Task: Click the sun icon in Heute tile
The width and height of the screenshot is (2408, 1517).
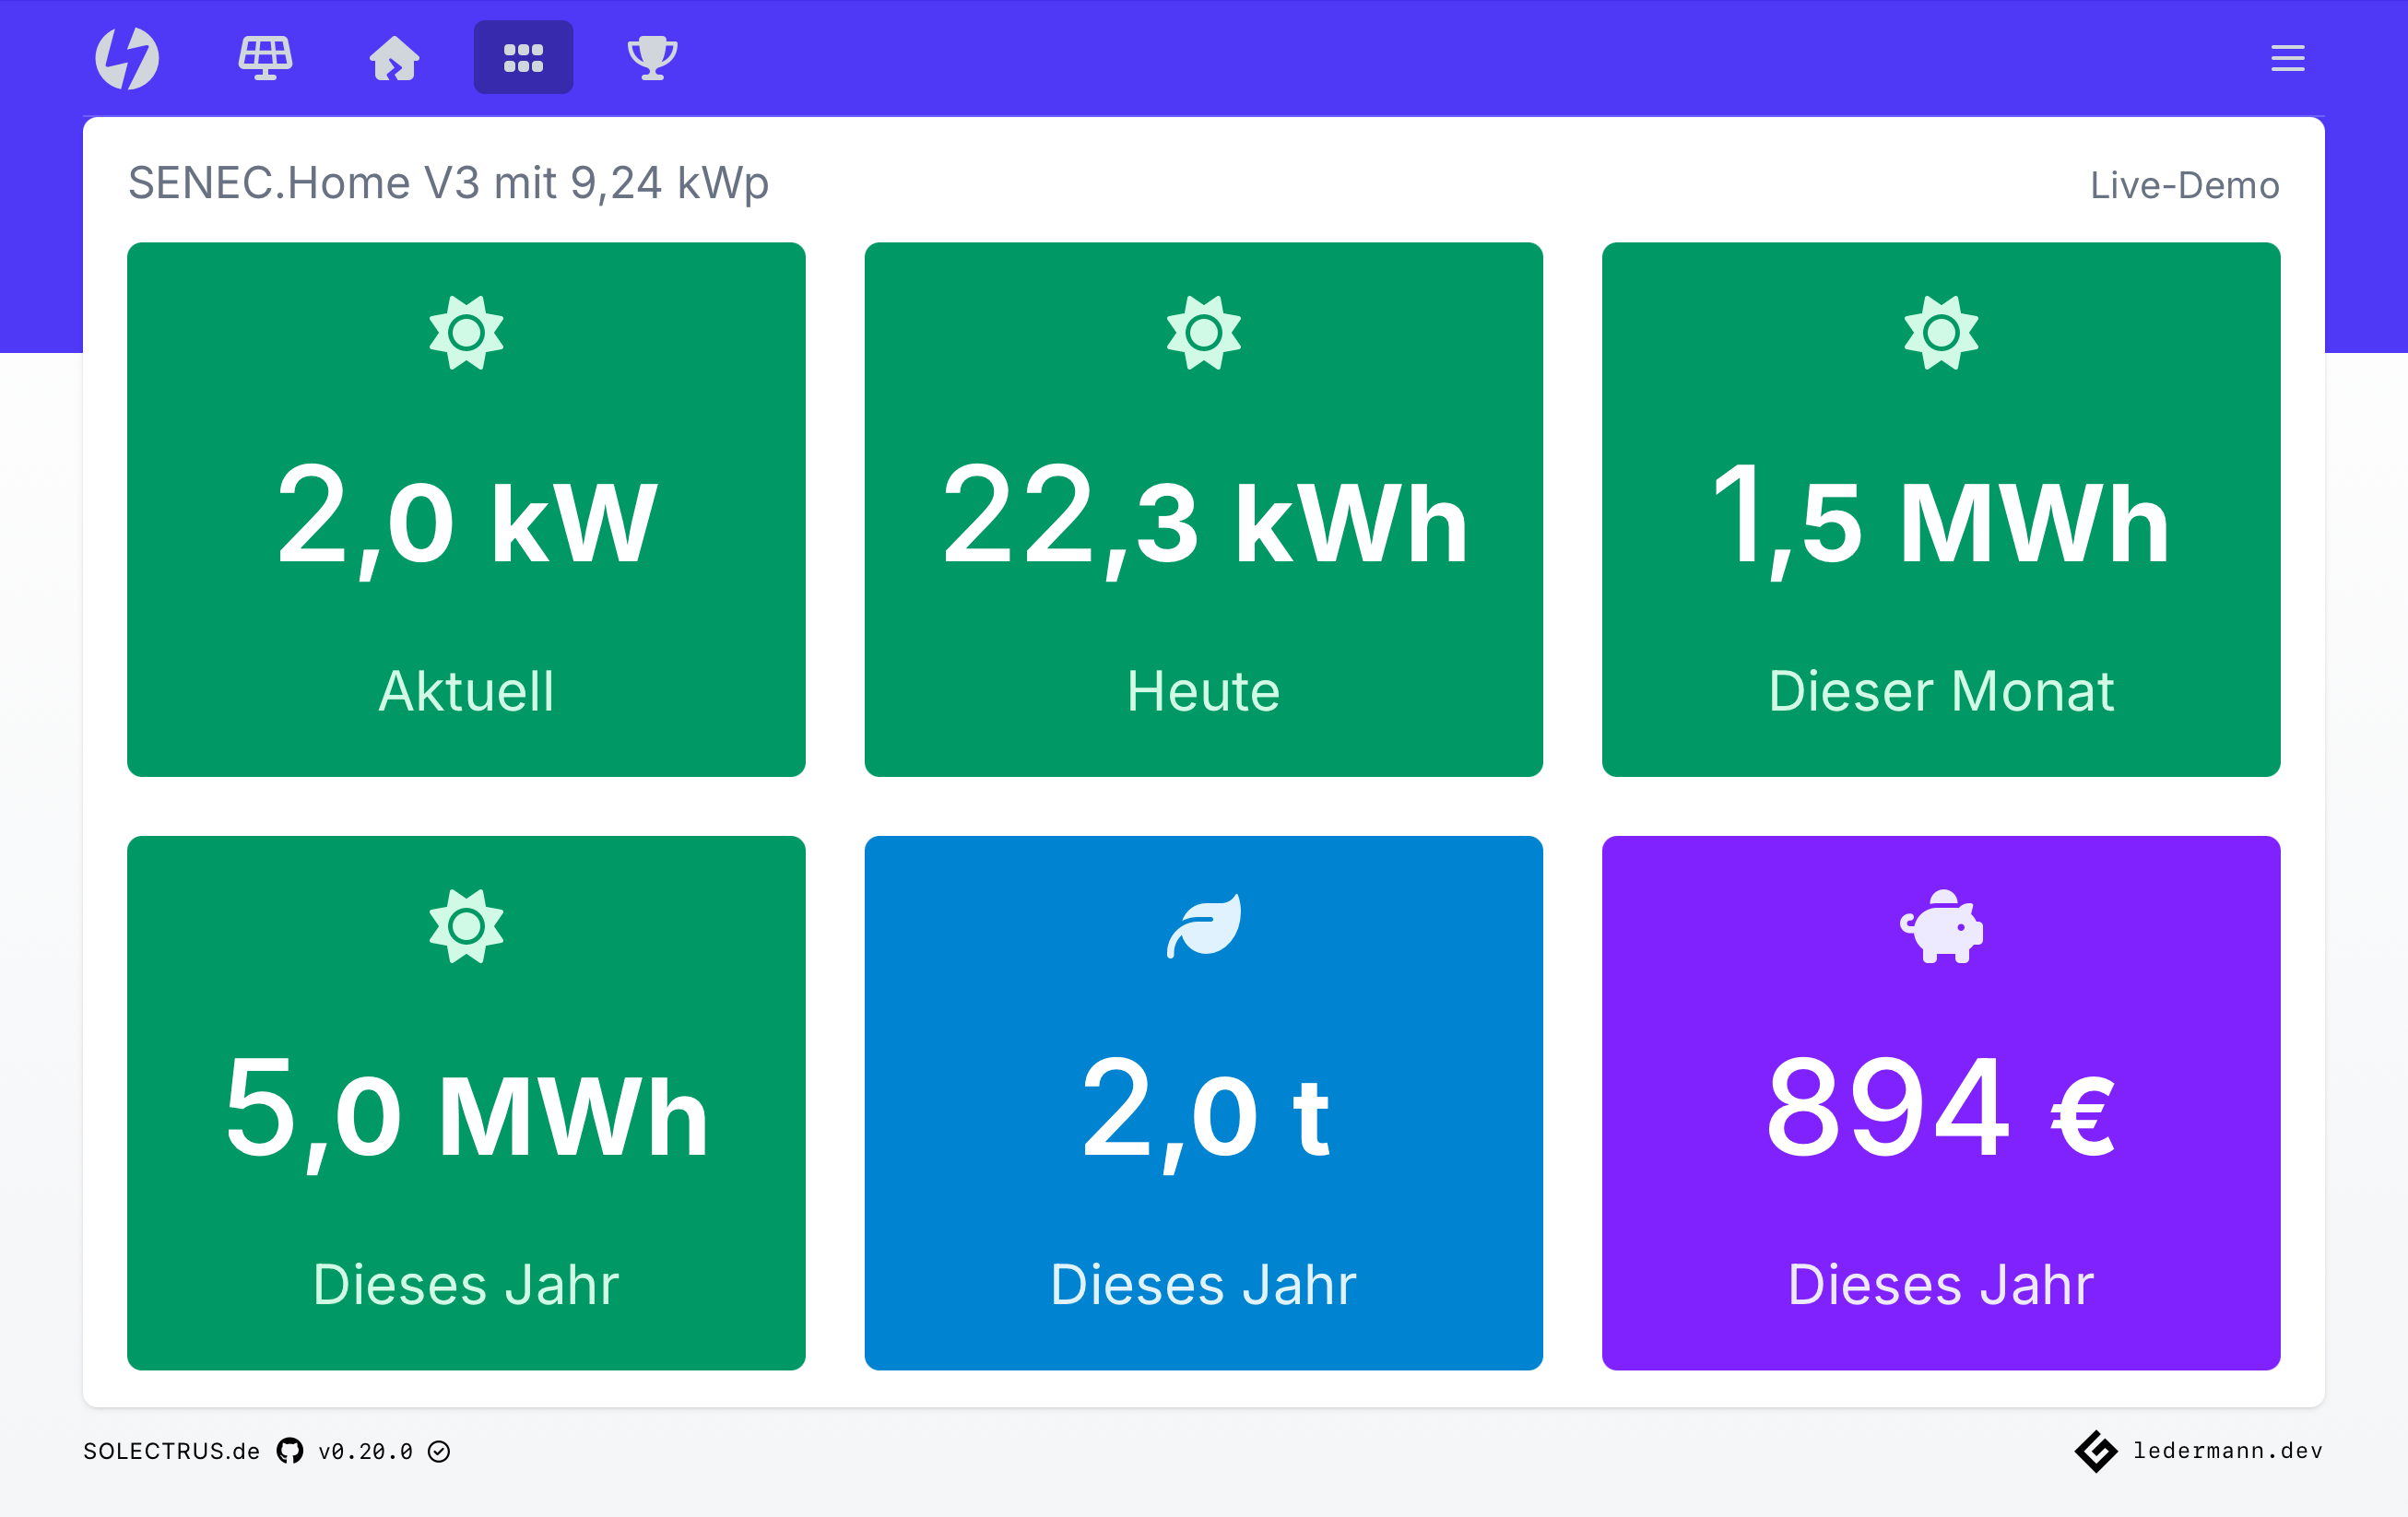Action: click(1203, 333)
